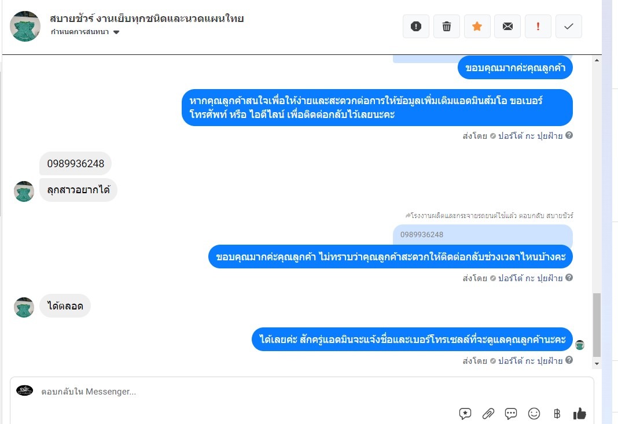Mark conversation as unread with envelope icon
This screenshot has height=424, width=618.
coord(507,27)
